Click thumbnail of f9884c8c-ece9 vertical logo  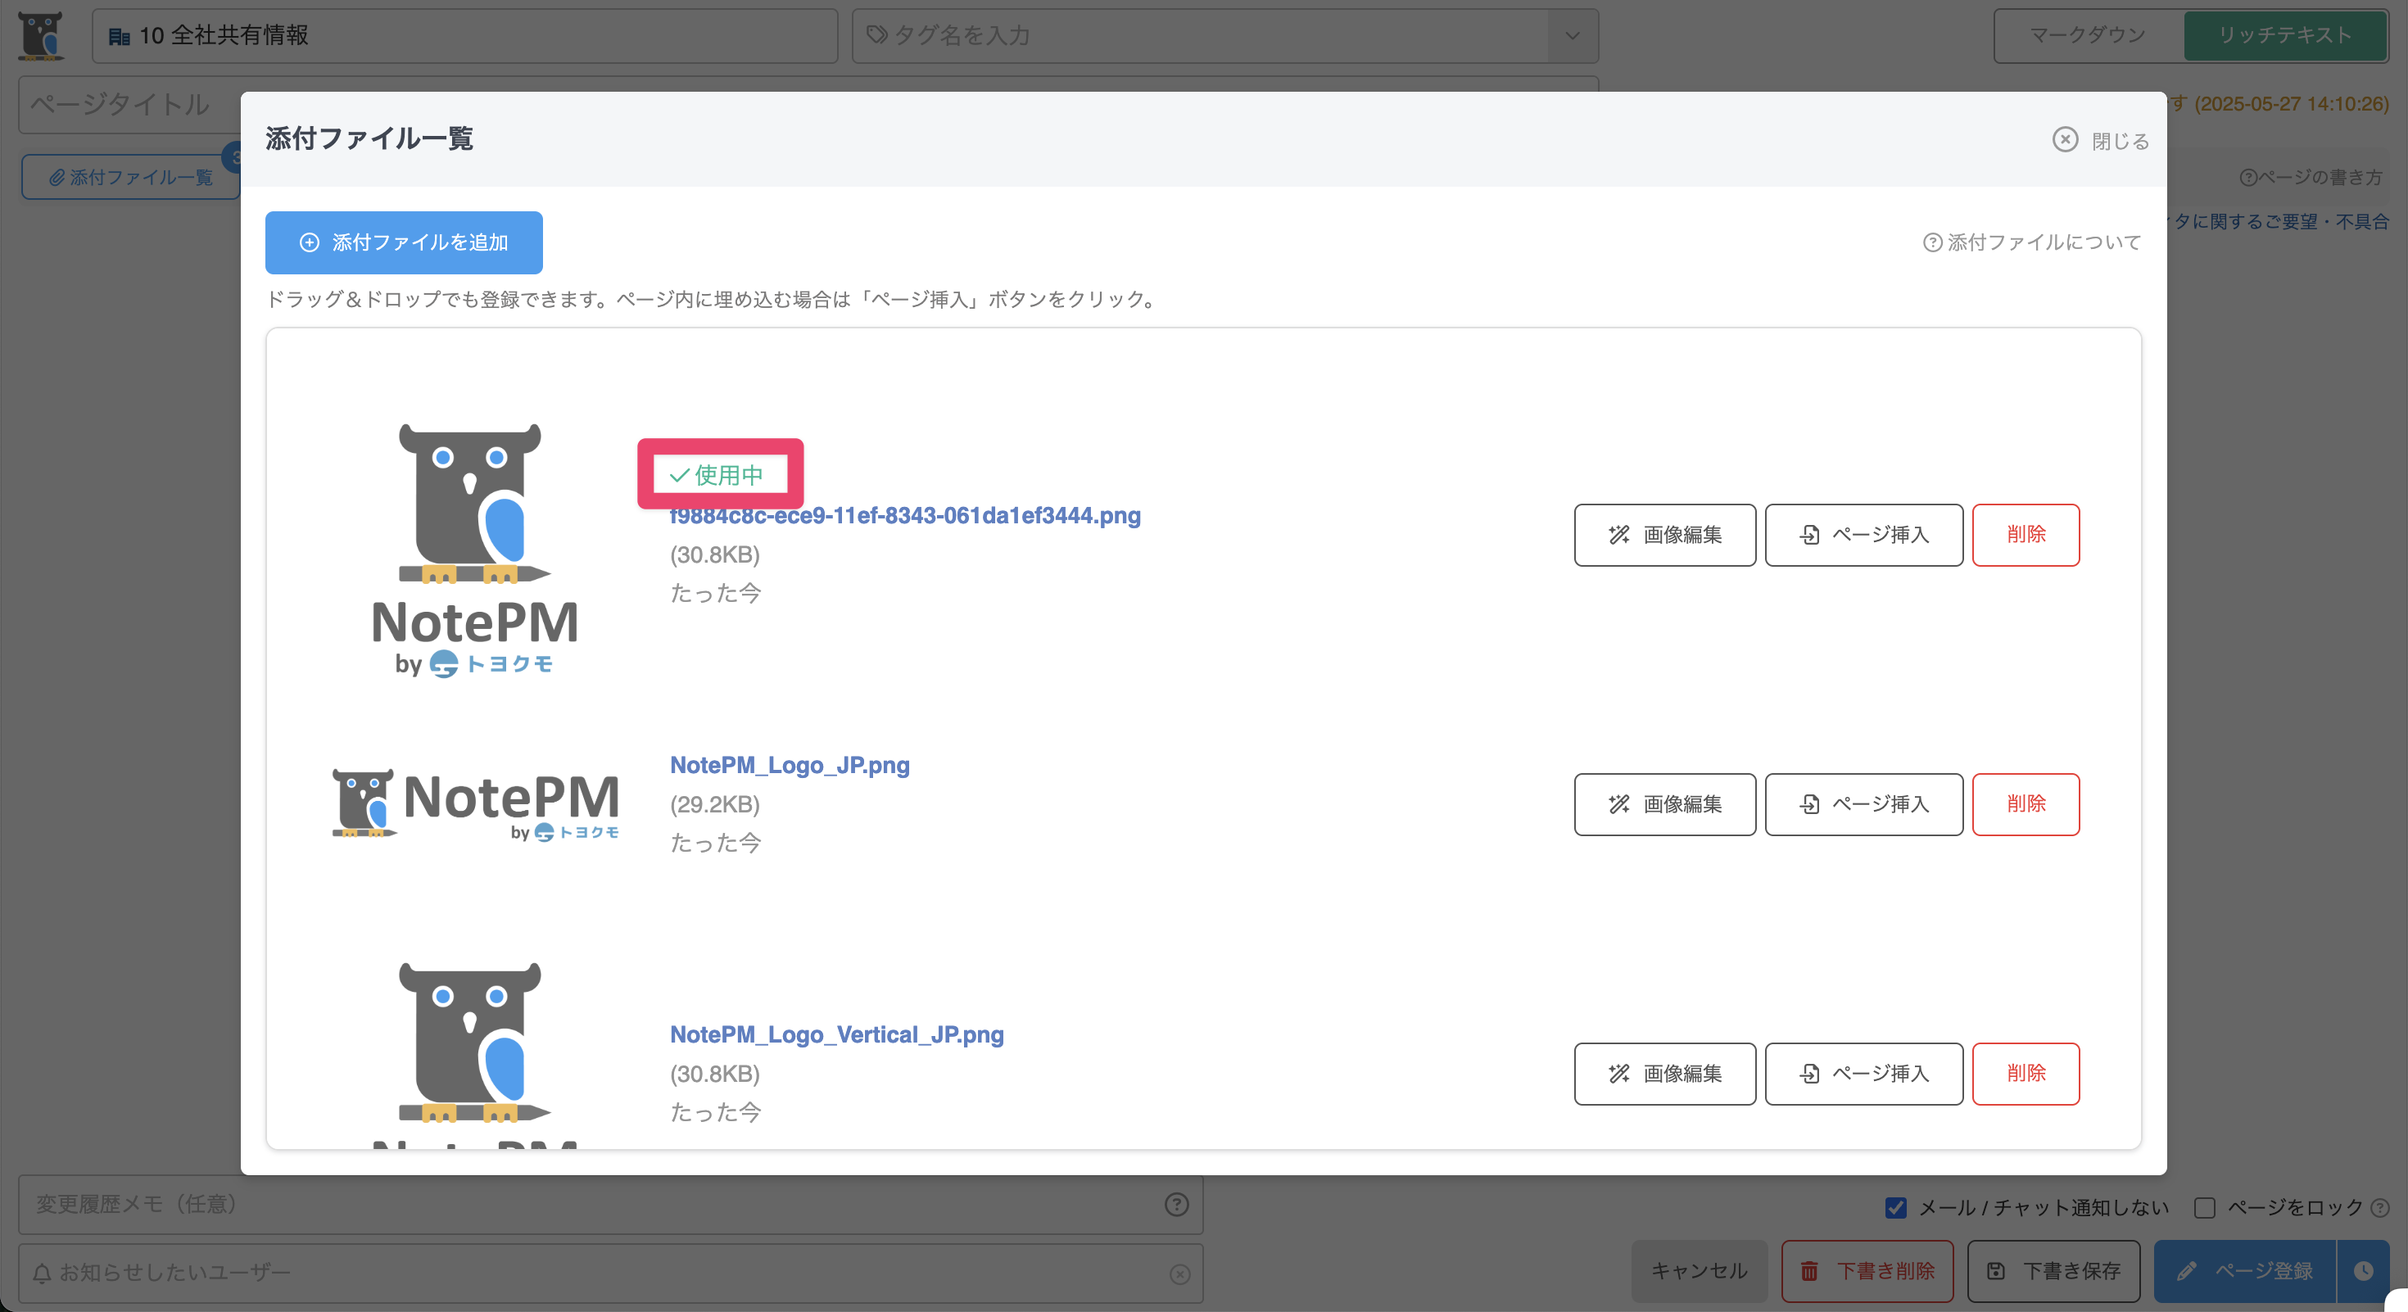[x=474, y=550]
